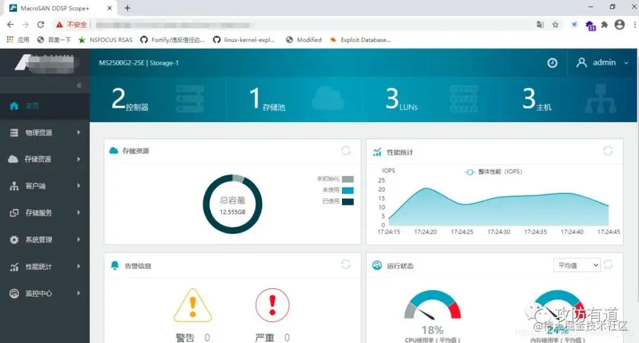The image size is (639, 343).
Task: Expand 性能统计 submenu arrow
Action: coord(79,266)
